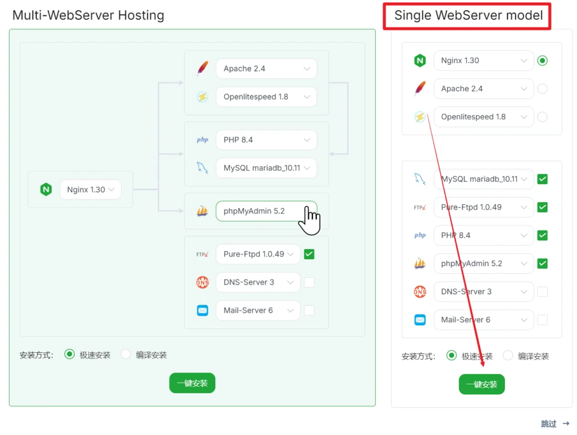Click 一键安装 button in Multi-WebServer Hosting panel
Viewport: 577px width, 435px height.
192,383
